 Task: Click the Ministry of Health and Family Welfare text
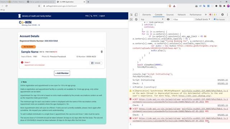pos(37,16)
